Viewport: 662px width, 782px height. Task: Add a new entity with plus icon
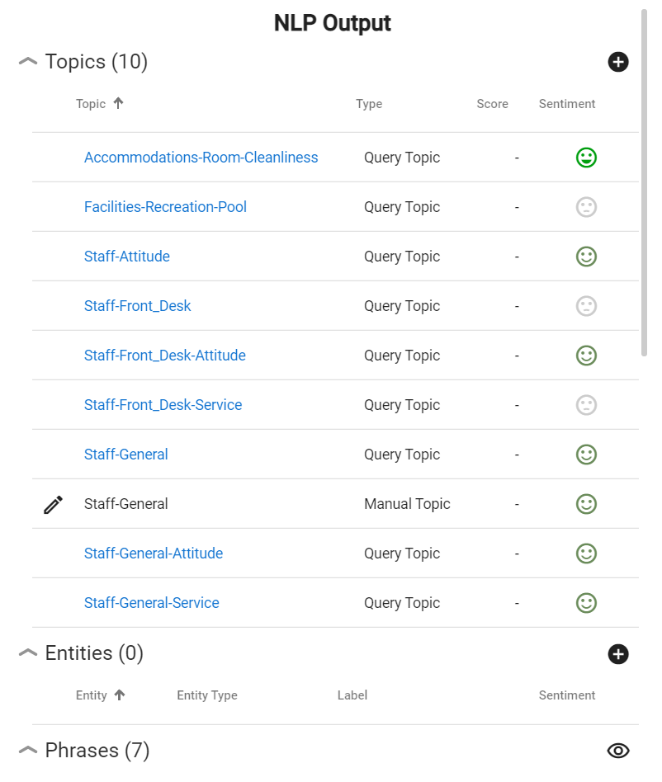[617, 654]
